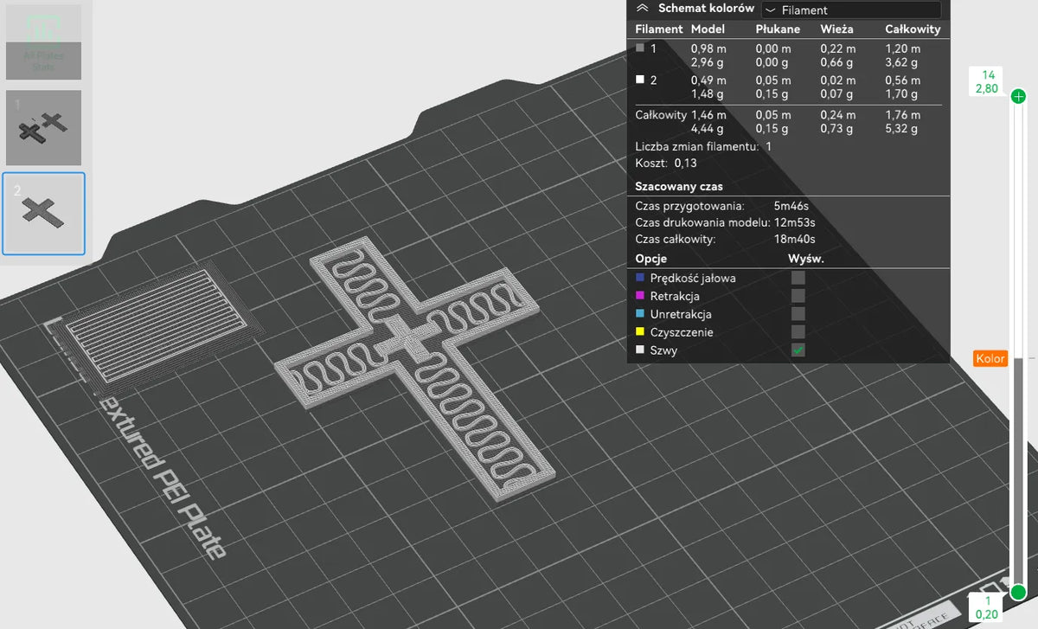Image resolution: width=1038 pixels, height=629 pixels.
Task: Click Liczba zmian filamentu value line
Action: (x=703, y=146)
